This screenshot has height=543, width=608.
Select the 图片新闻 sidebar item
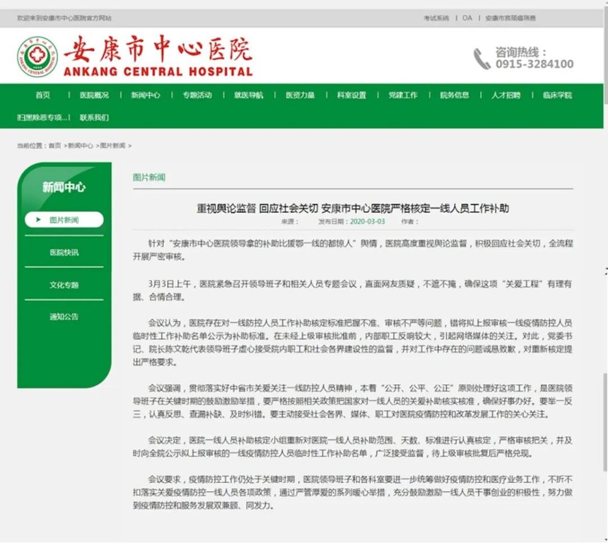point(64,219)
